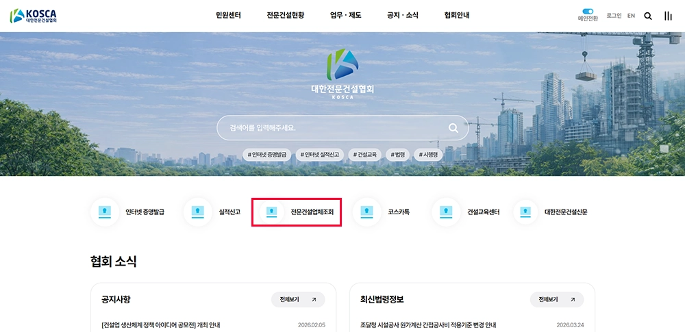Open the 민원센터 menu
The image size is (685, 332).
[x=228, y=15]
